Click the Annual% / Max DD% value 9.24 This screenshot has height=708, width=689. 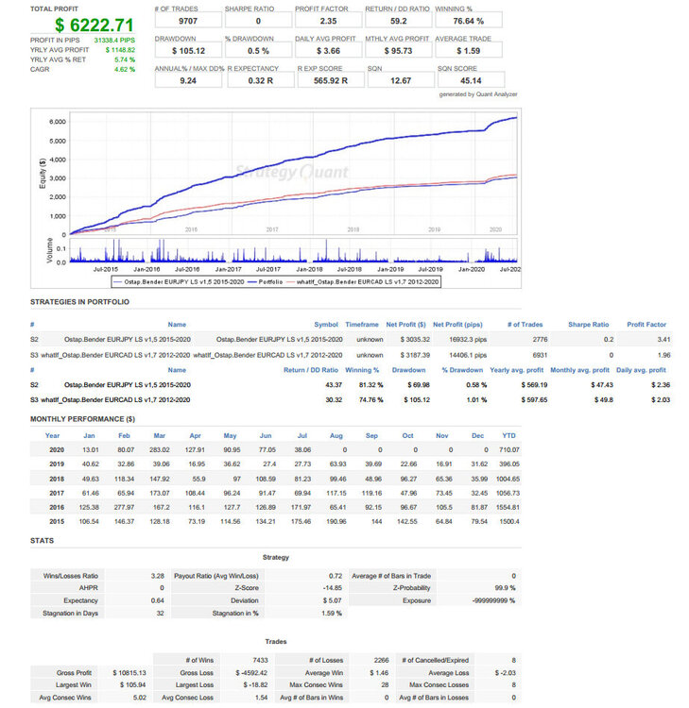pos(188,80)
